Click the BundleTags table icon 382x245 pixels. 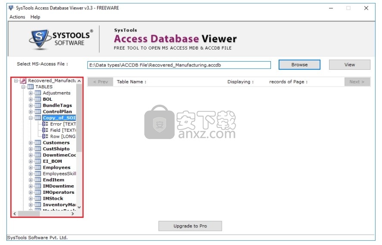[x=38, y=105]
